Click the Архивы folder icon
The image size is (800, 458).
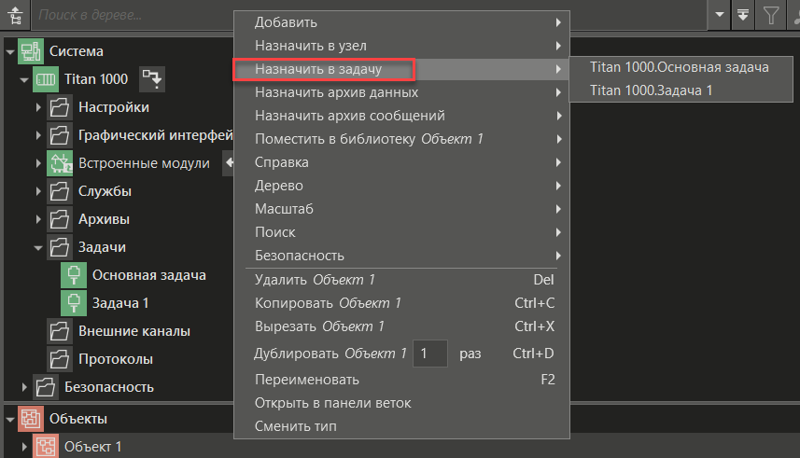[59, 219]
